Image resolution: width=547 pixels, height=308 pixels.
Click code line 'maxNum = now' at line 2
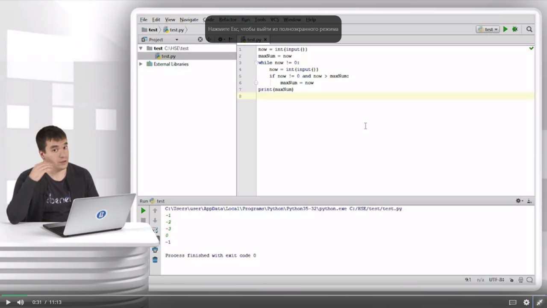click(275, 56)
